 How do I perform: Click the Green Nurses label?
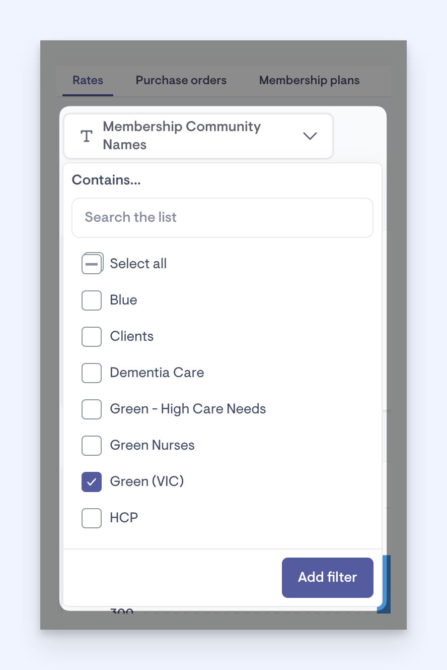tap(153, 445)
